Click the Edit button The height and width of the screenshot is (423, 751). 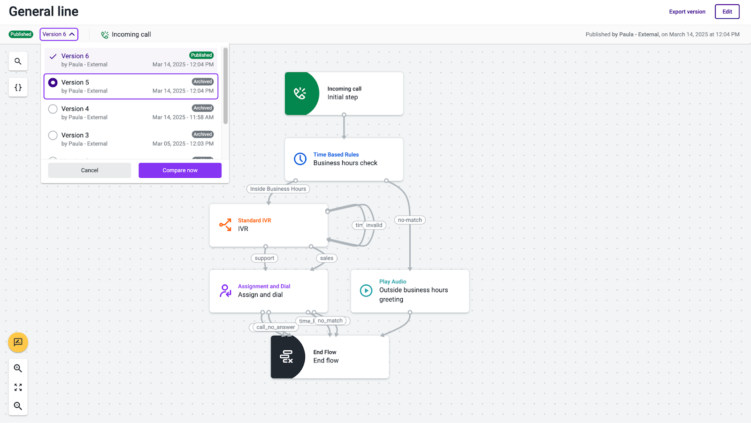727,12
